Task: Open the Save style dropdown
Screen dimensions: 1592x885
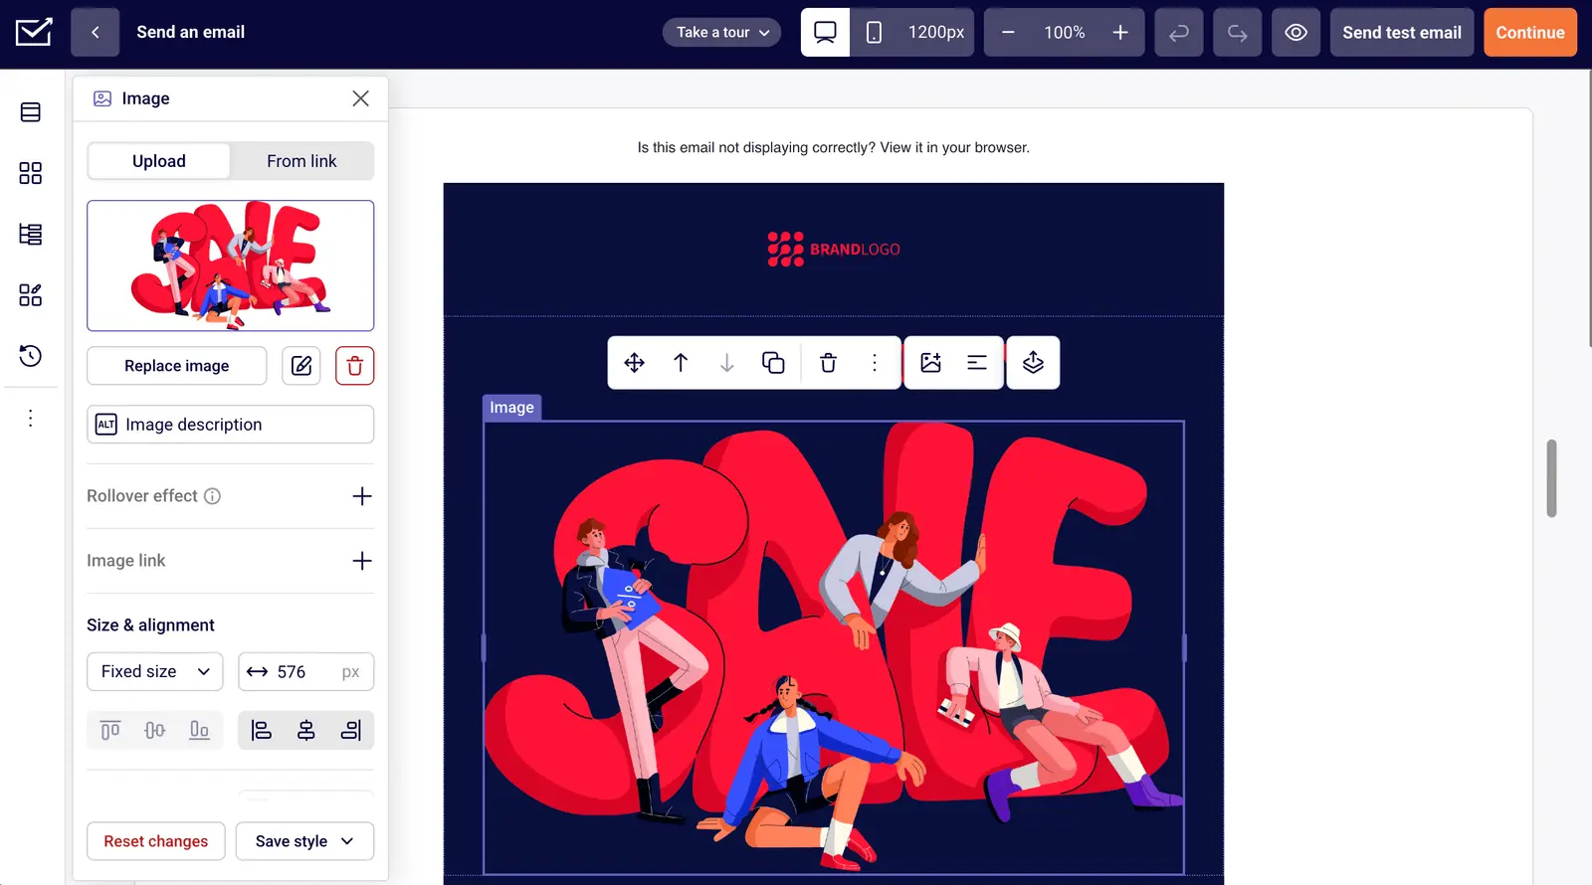Action: click(x=304, y=841)
